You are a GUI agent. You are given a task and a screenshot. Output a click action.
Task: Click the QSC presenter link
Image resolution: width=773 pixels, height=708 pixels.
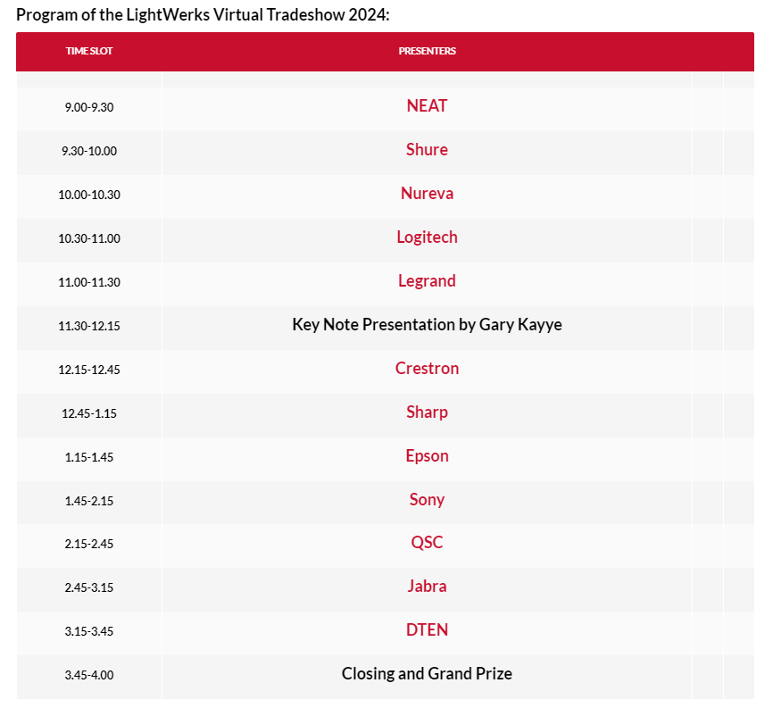[x=427, y=543]
